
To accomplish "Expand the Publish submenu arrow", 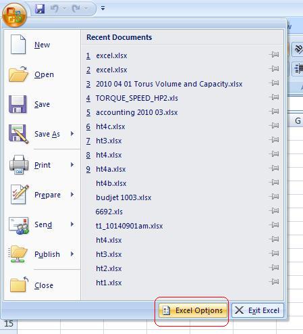I will click(x=72, y=254).
